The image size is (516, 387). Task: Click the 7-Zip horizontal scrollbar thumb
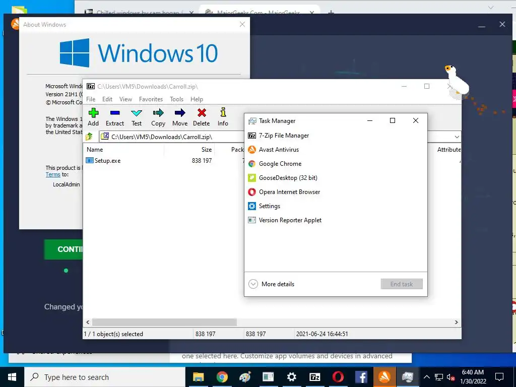164,322
